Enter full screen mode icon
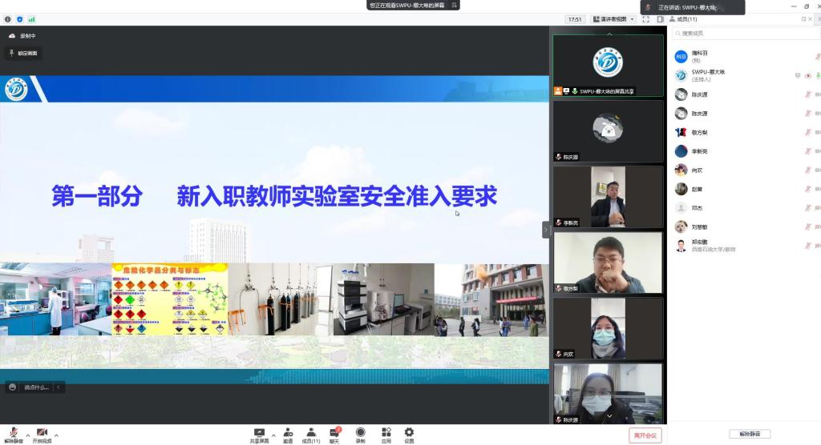This screenshot has height=445, width=821. [645, 19]
